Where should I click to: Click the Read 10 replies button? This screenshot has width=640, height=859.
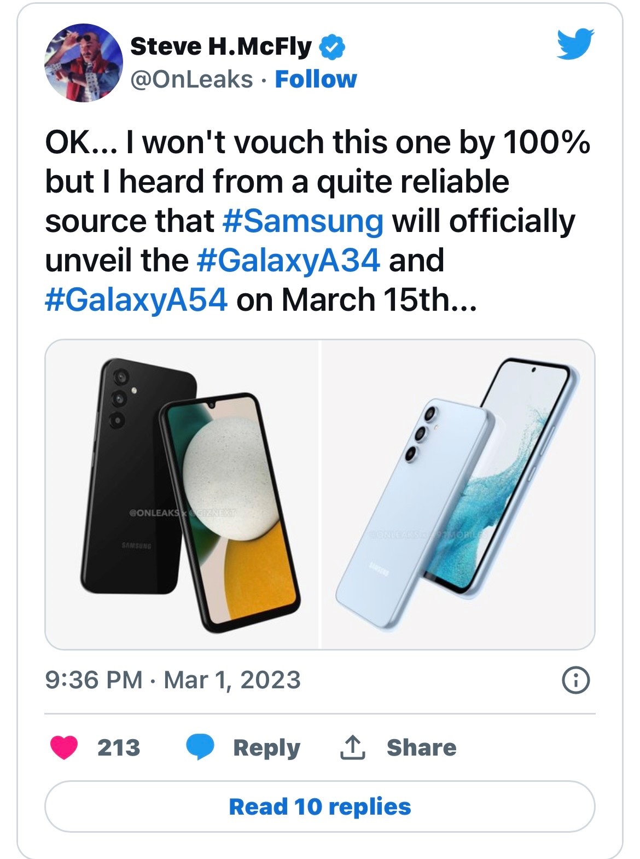pos(319,807)
